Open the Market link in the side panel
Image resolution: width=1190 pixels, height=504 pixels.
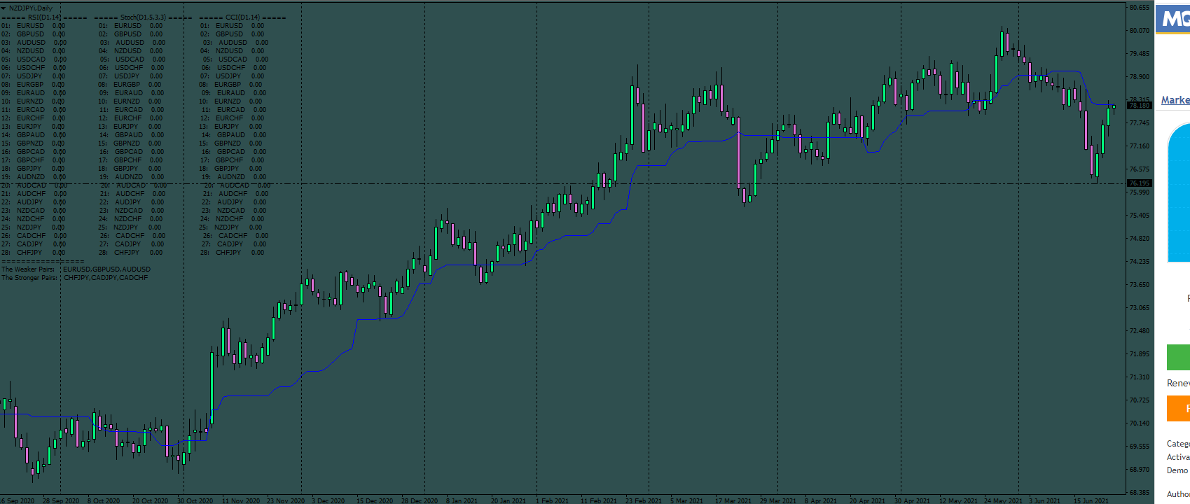[x=1175, y=100]
